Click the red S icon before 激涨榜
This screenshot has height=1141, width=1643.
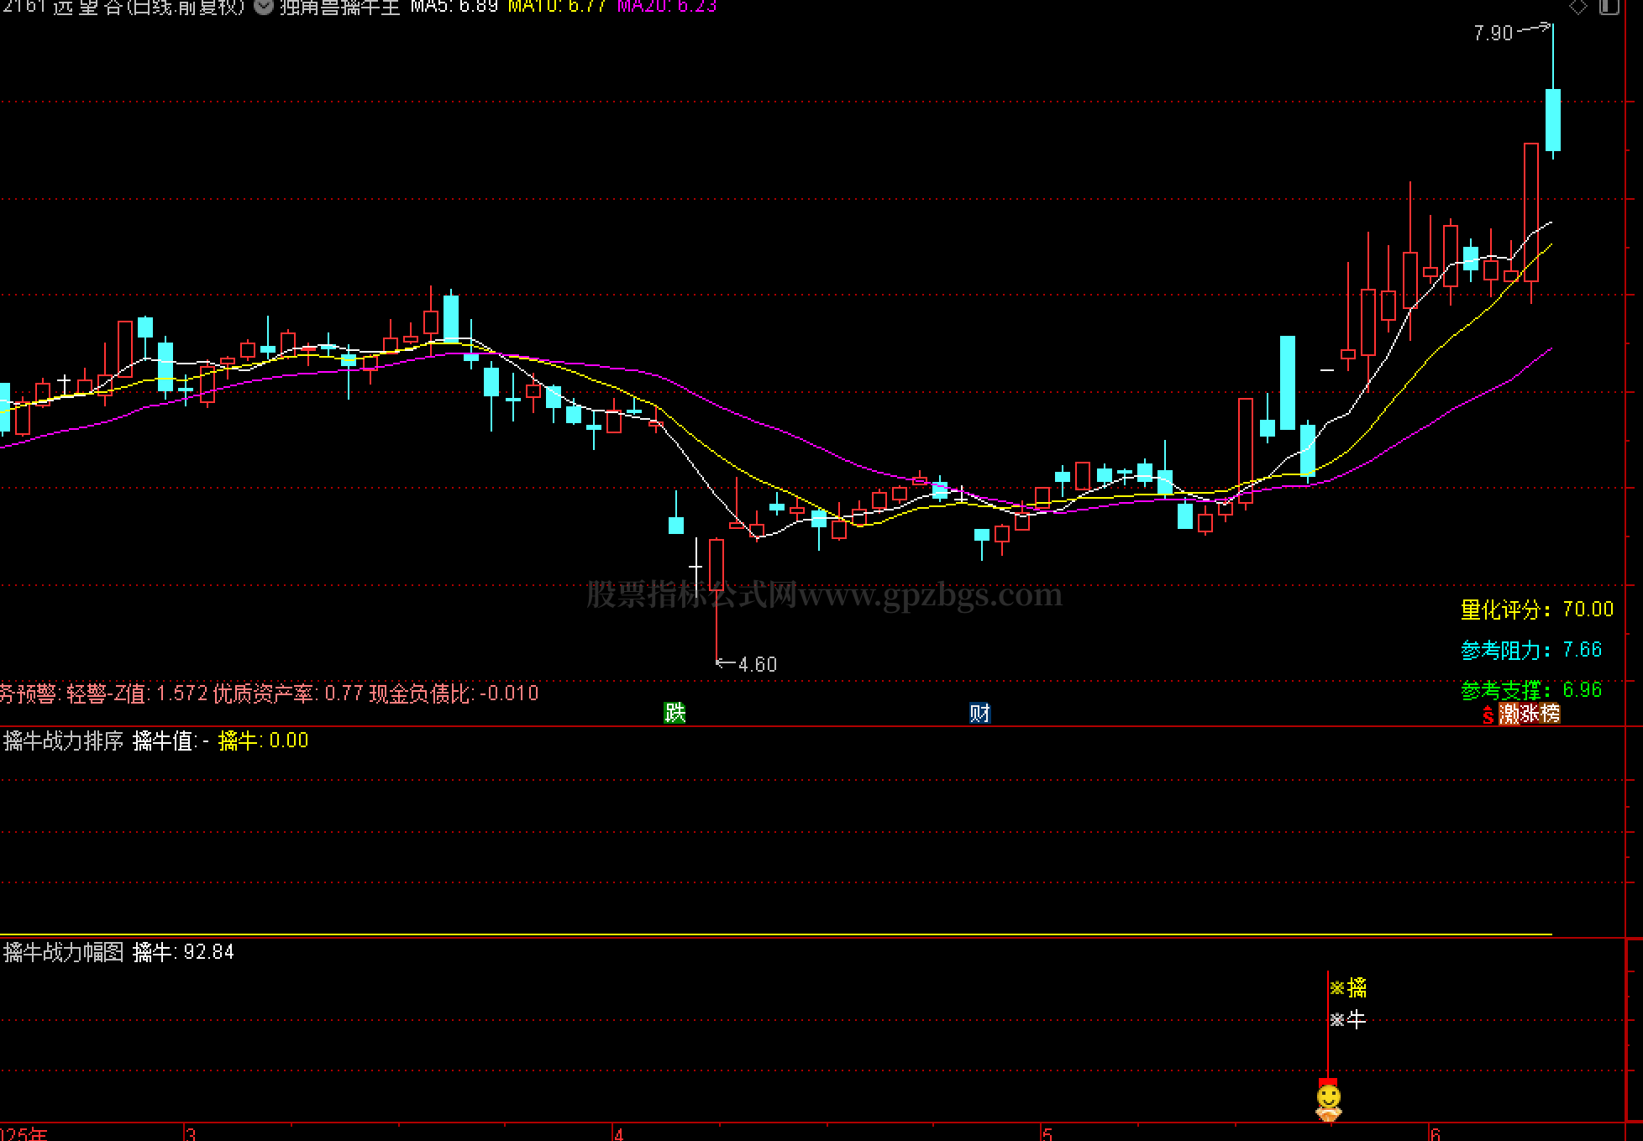click(1488, 714)
